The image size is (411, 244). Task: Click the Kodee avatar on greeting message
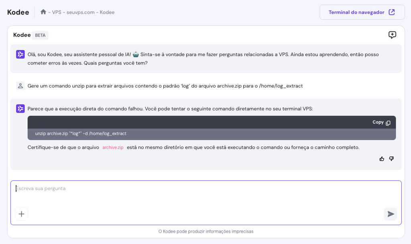click(x=20, y=54)
